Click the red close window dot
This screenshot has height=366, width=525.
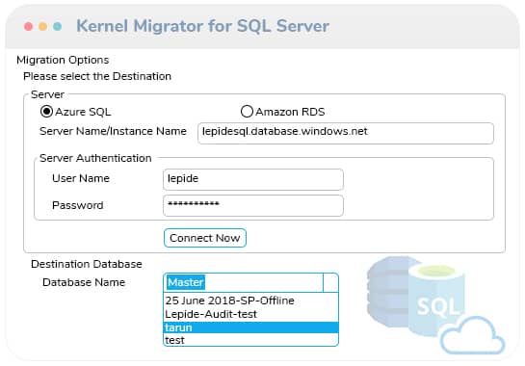click(29, 26)
